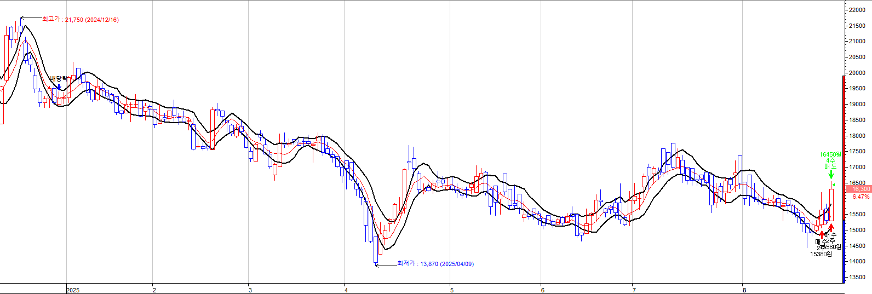872x294 pixels.
Task: Click the 21000 price axis label
Action: 857,41
